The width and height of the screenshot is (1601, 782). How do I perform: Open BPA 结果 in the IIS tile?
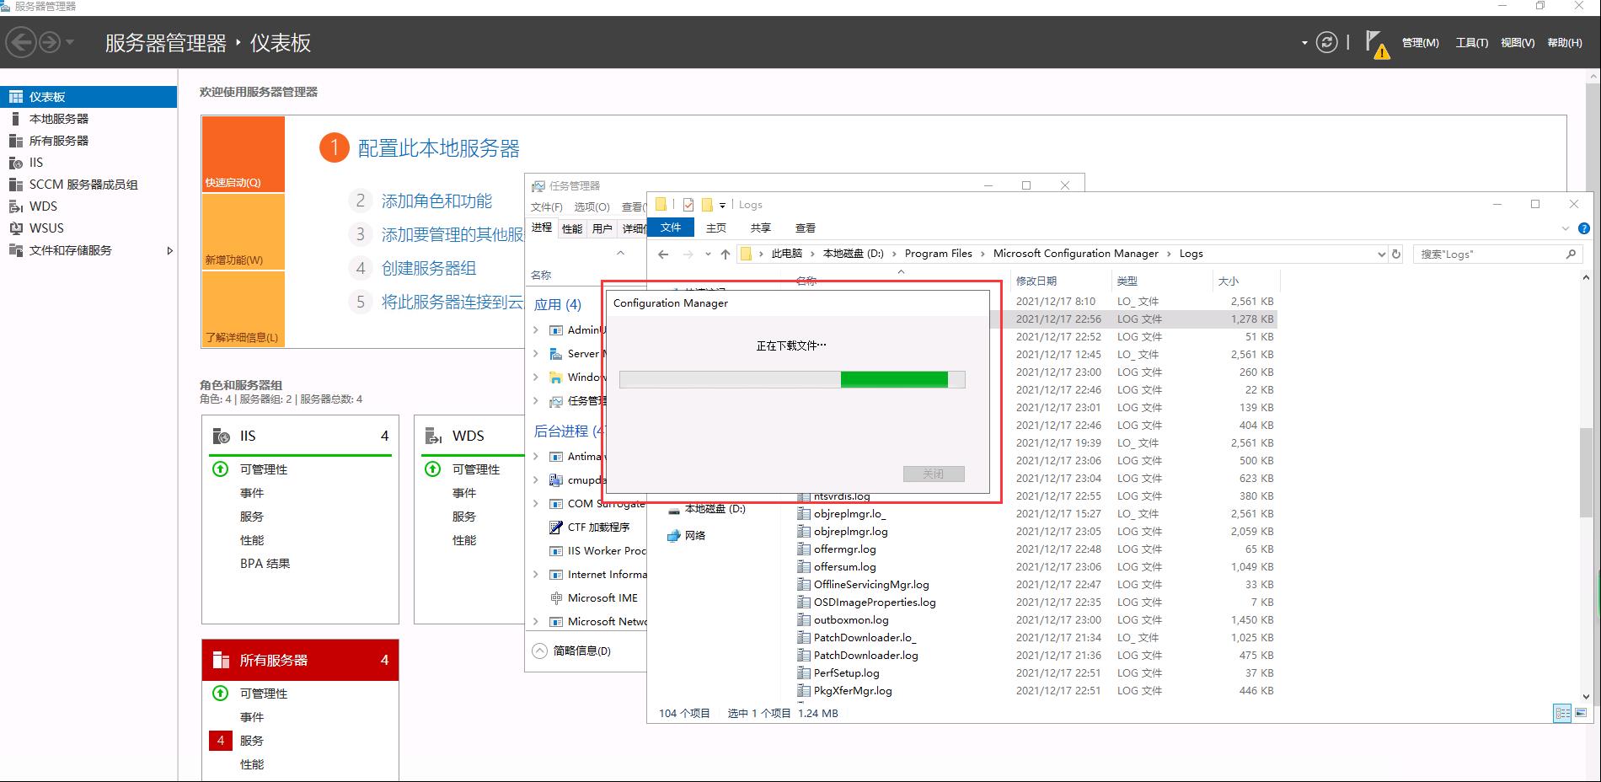click(x=265, y=564)
